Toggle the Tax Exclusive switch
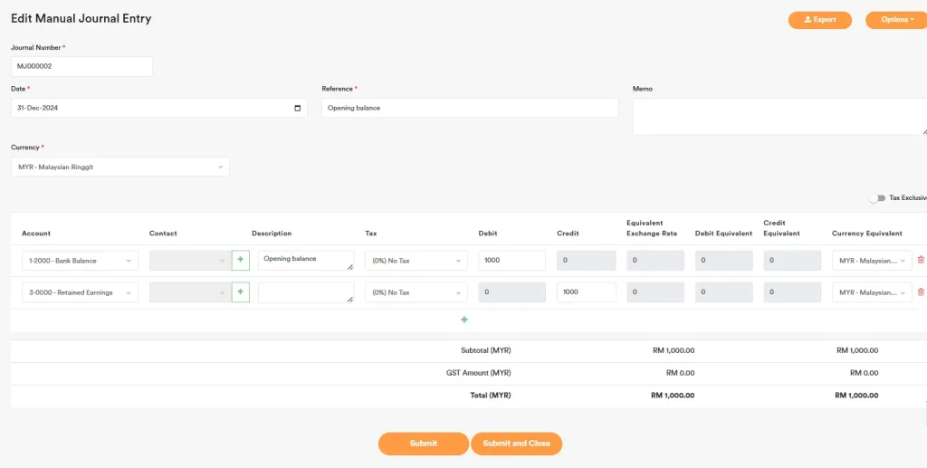 [876, 197]
